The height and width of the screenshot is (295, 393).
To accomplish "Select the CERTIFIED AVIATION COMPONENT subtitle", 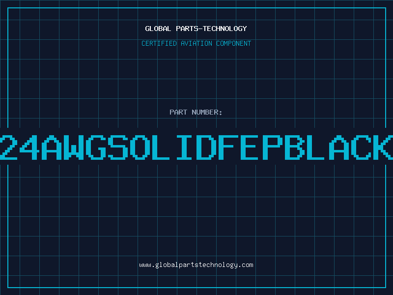I will click(x=196, y=43).
